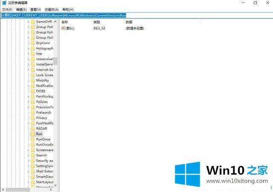Select the RADAR key label
Image resolution: width=273 pixels, height=192 pixels.
tap(42, 129)
